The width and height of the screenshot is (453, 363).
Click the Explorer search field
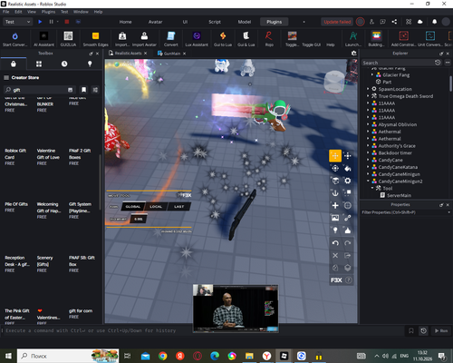[x=398, y=63]
